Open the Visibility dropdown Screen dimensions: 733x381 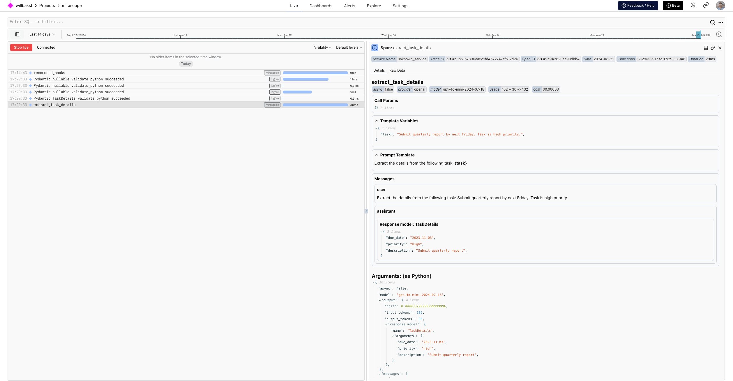323,47
